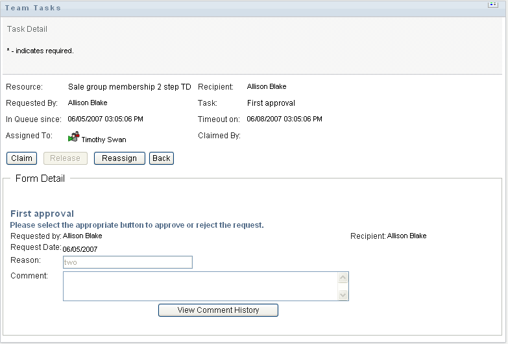
Task: Click the Comment box scroll down arrow
Action: tap(343, 295)
